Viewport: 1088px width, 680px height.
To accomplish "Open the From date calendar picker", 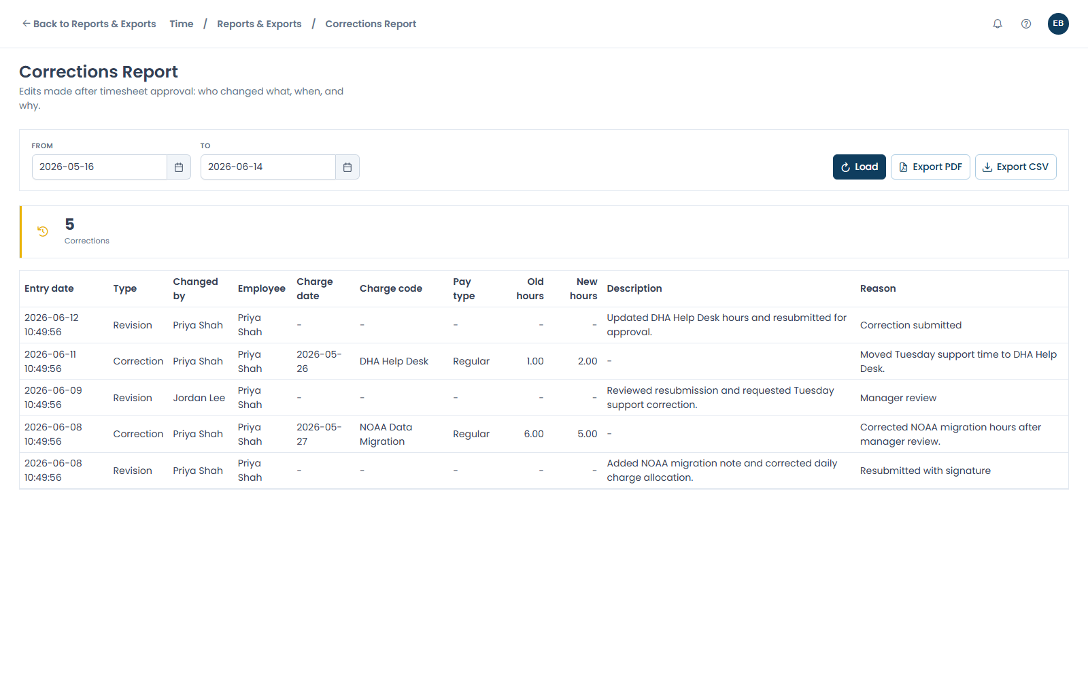I will (179, 167).
